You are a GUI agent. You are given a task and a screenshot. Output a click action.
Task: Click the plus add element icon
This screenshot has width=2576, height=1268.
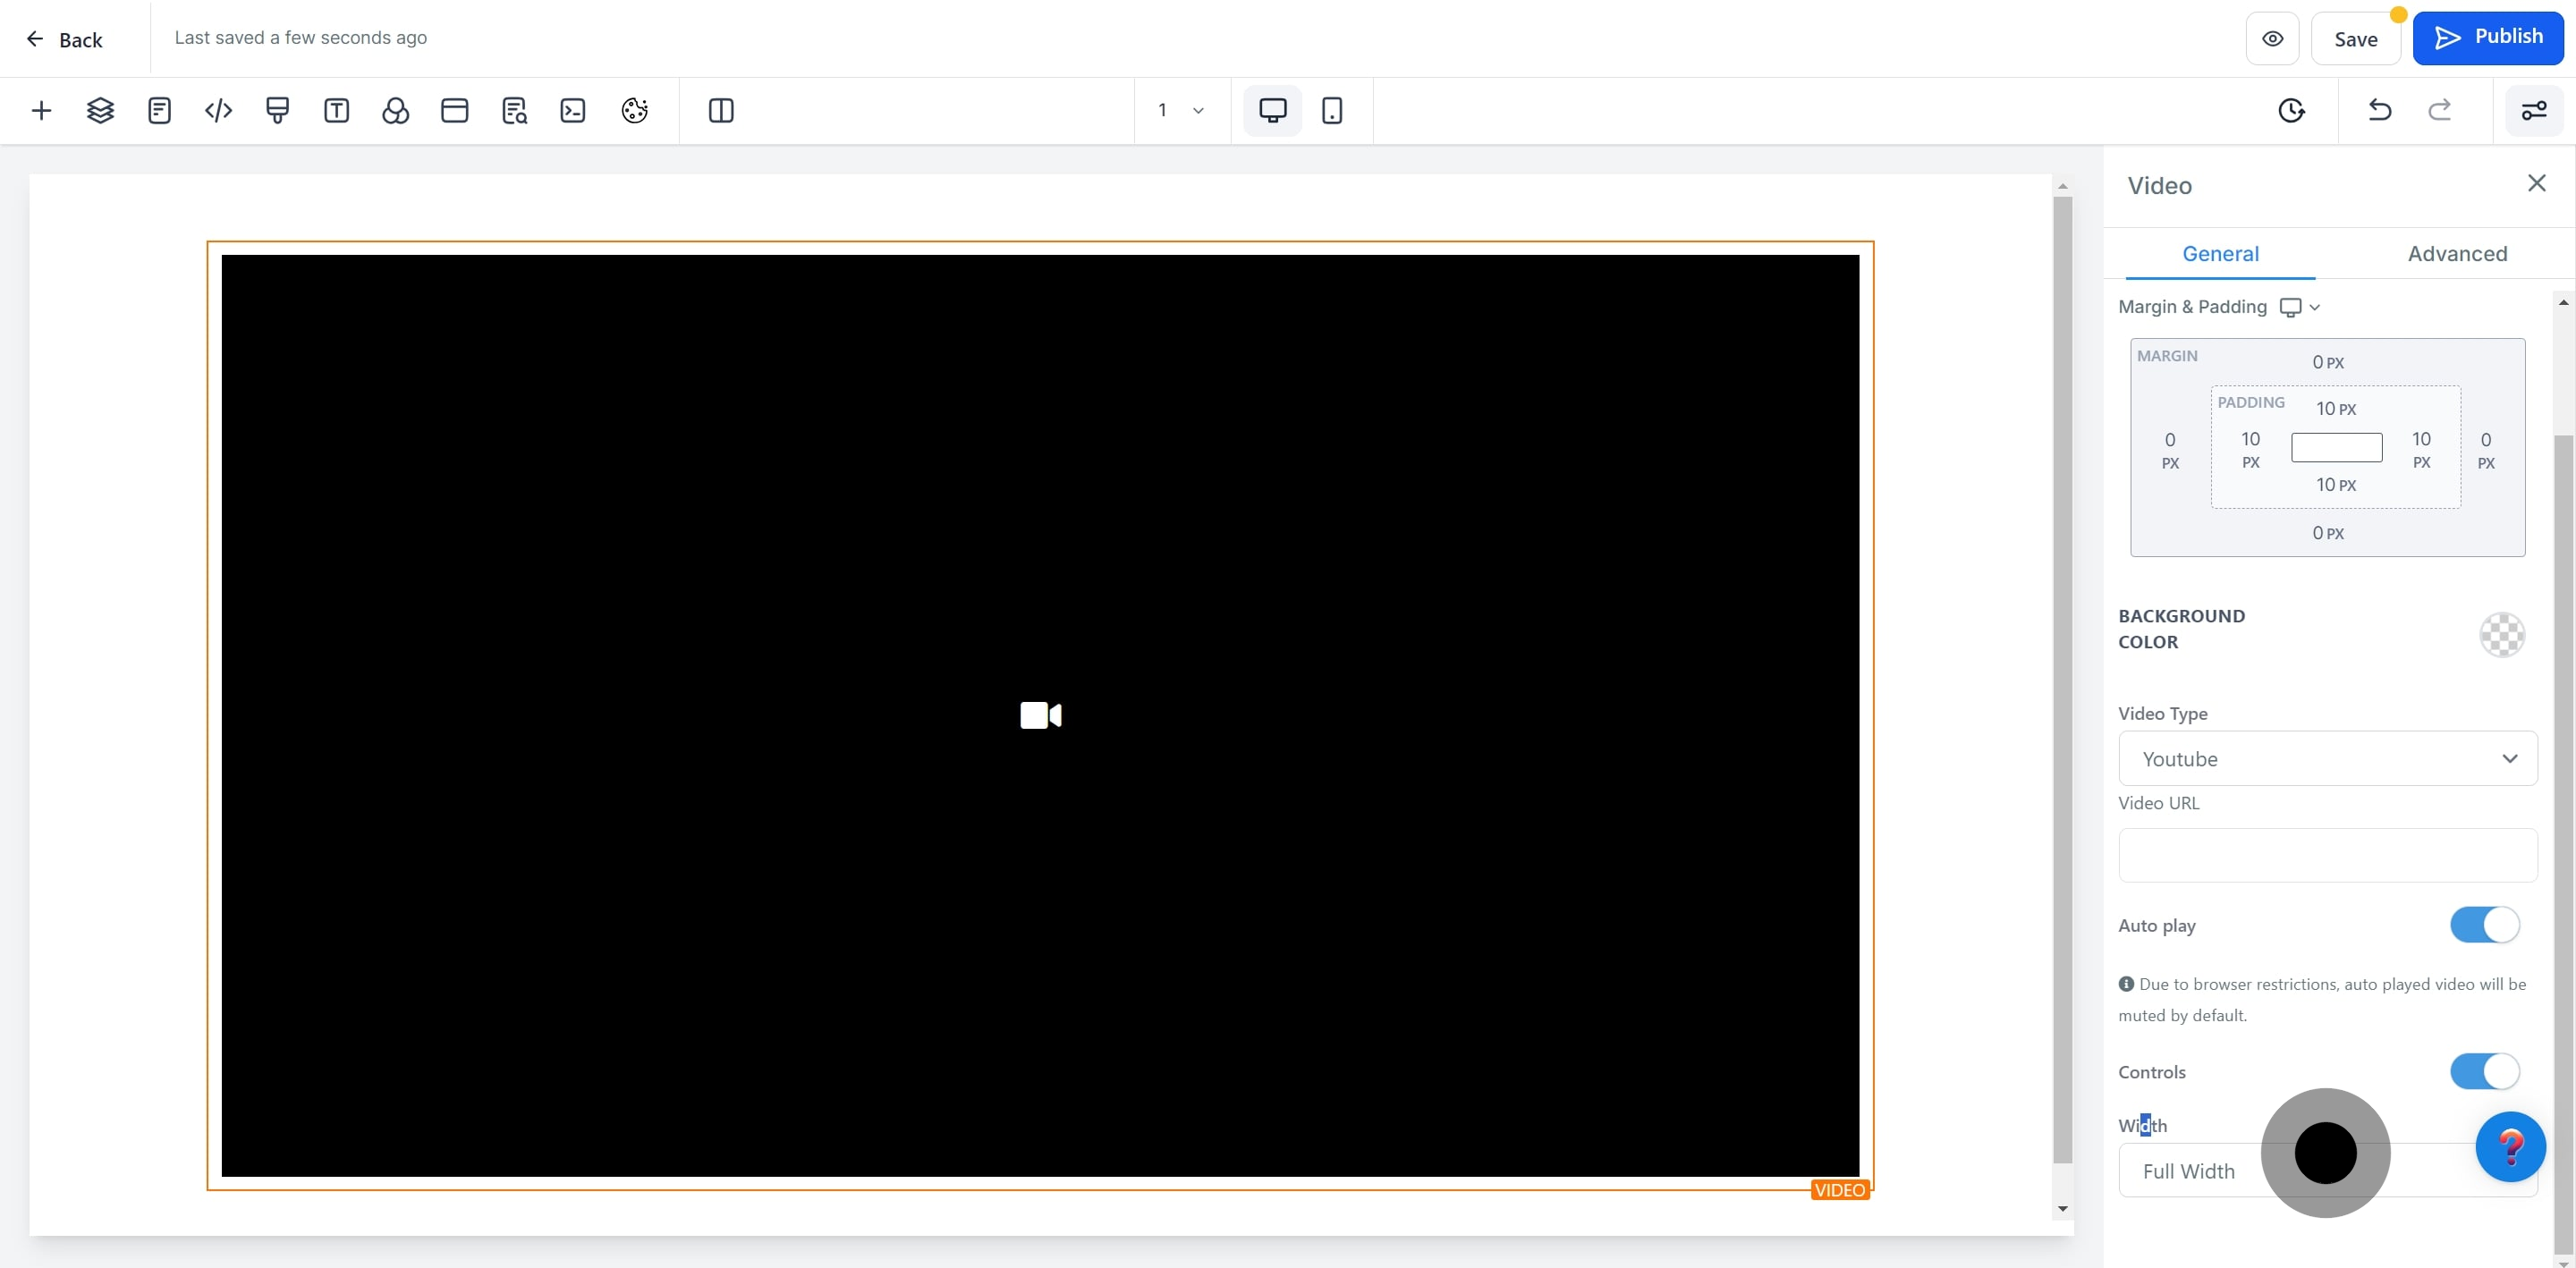click(x=41, y=110)
